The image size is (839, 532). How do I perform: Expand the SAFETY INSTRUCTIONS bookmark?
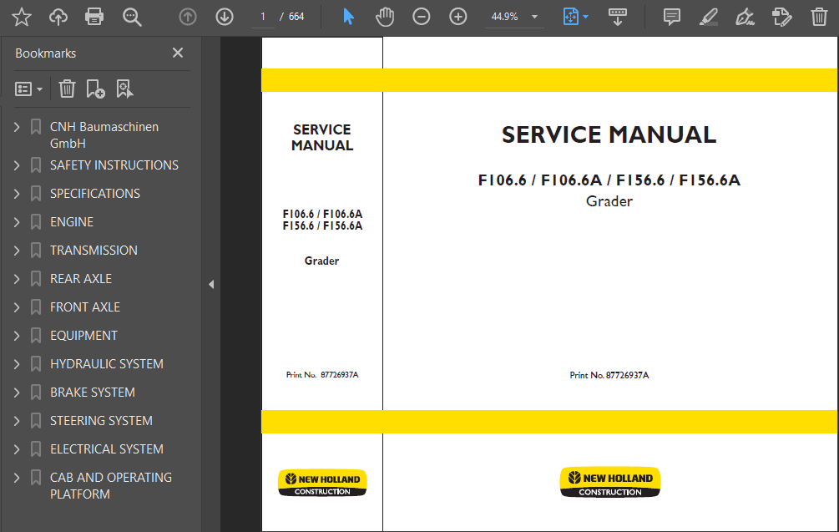click(x=17, y=165)
